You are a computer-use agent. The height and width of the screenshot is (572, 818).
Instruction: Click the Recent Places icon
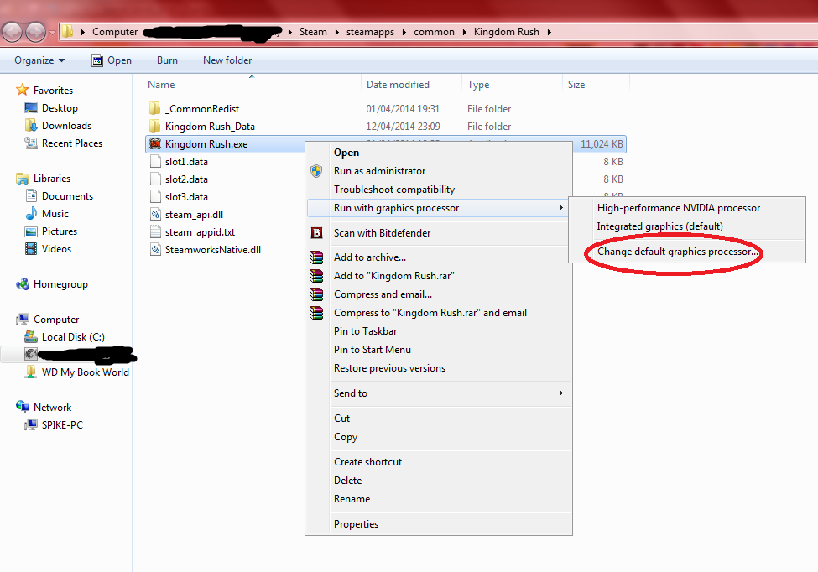click(x=31, y=143)
